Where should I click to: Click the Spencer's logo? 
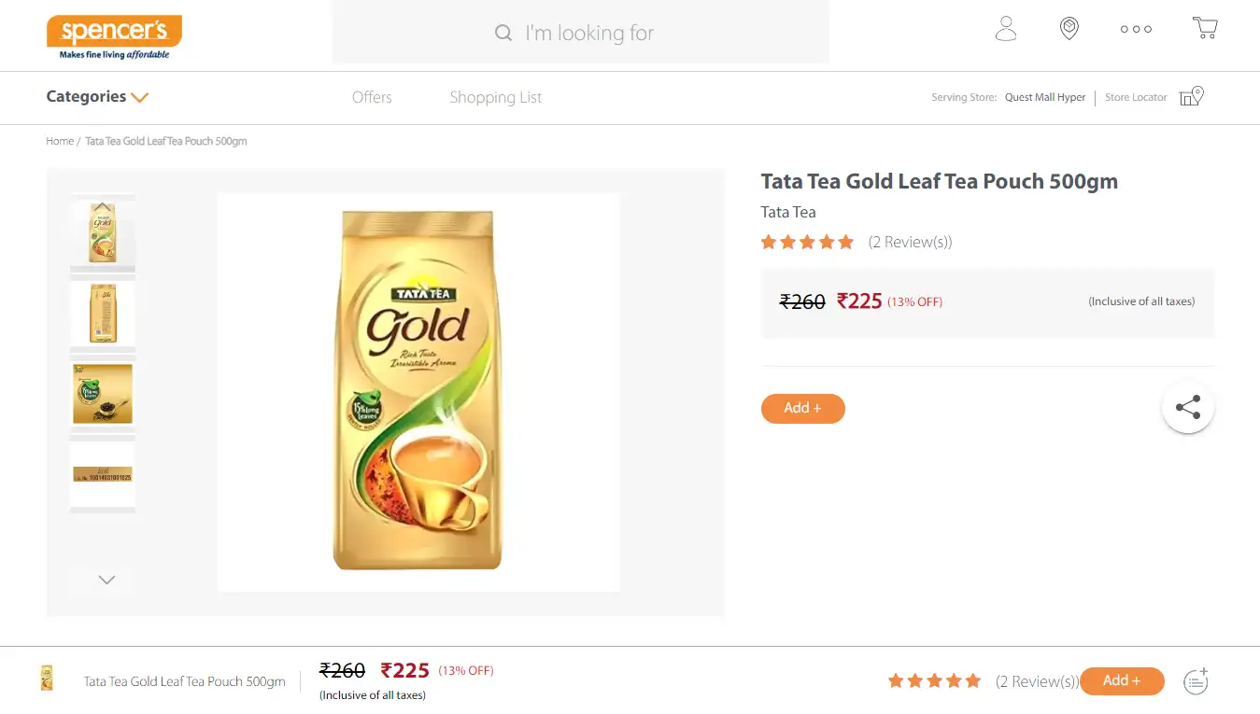[114, 36]
